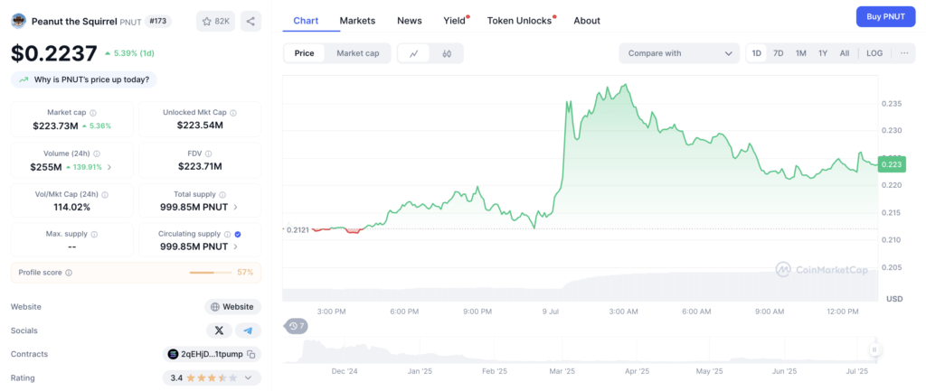
Task: Open the share icon button
Action: pyautogui.click(x=250, y=22)
